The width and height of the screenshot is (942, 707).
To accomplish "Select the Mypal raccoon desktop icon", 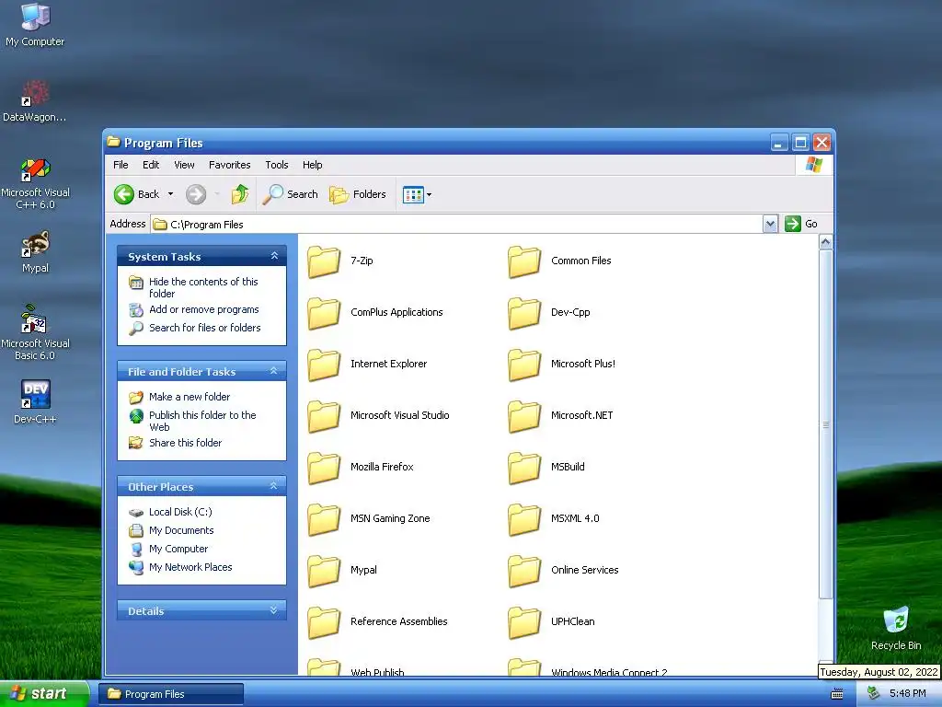I will tap(35, 251).
